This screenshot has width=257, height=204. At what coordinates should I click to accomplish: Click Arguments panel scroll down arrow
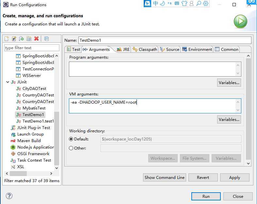pyautogui.click(x=248, y=164)
